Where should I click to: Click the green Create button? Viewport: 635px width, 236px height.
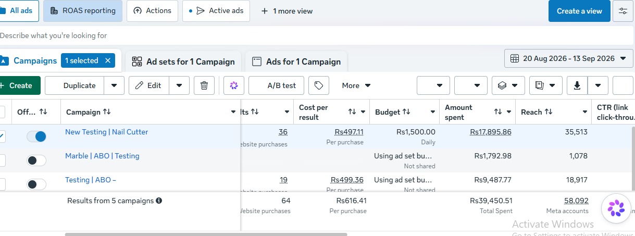point(19,85)
